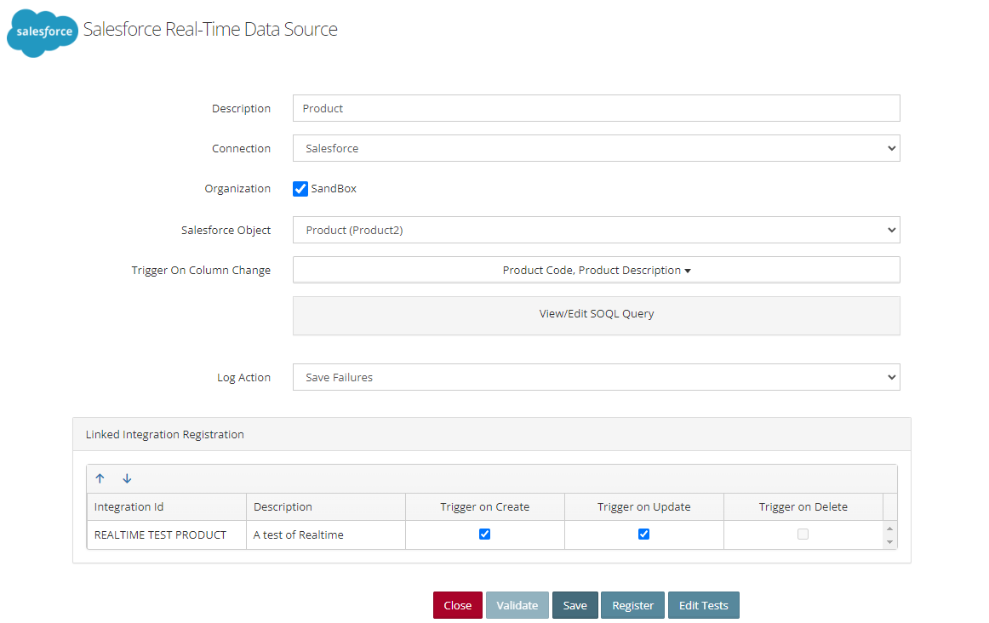Click the Organization label
Screen dimensions: 989x623
click(237, 189)
